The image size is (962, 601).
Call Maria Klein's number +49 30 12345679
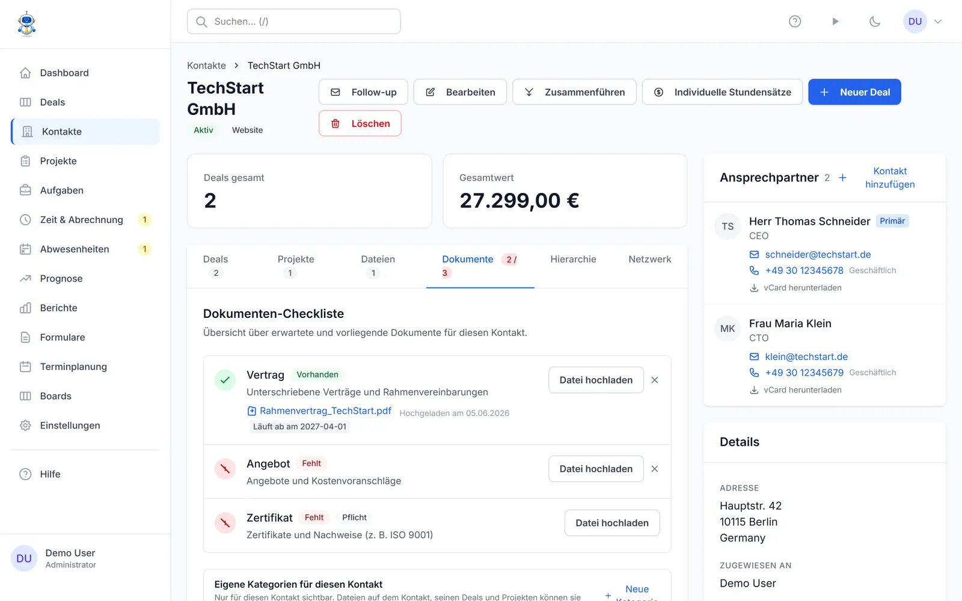pos(804,373)
